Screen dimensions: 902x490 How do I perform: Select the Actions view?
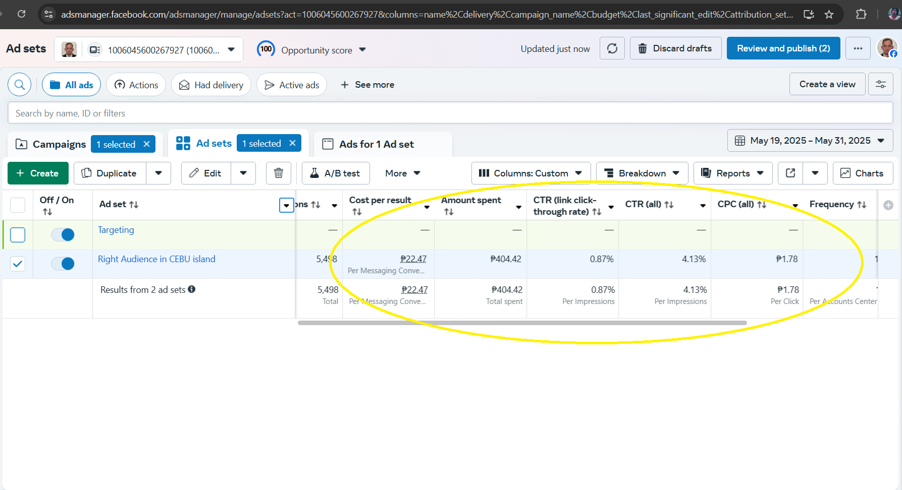pos(136,85)
